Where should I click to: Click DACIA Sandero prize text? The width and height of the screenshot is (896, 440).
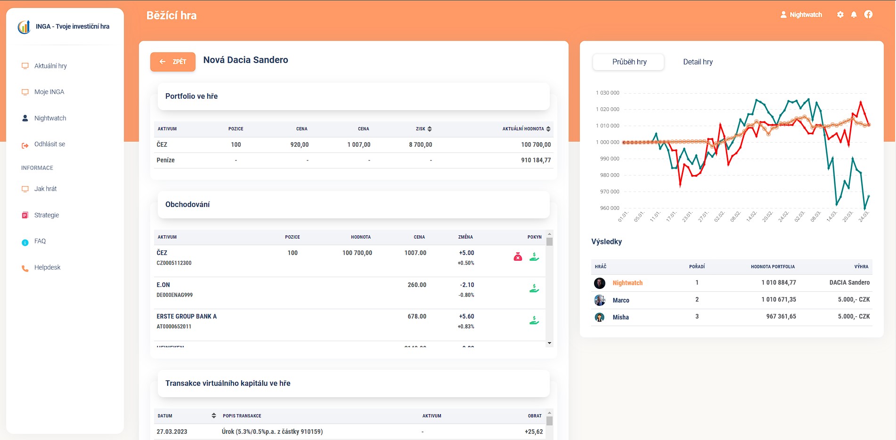coord(849,282)
